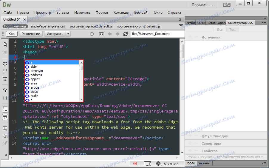
Task: Open preview in browser globe icon
Action: [x=159, y=164]
